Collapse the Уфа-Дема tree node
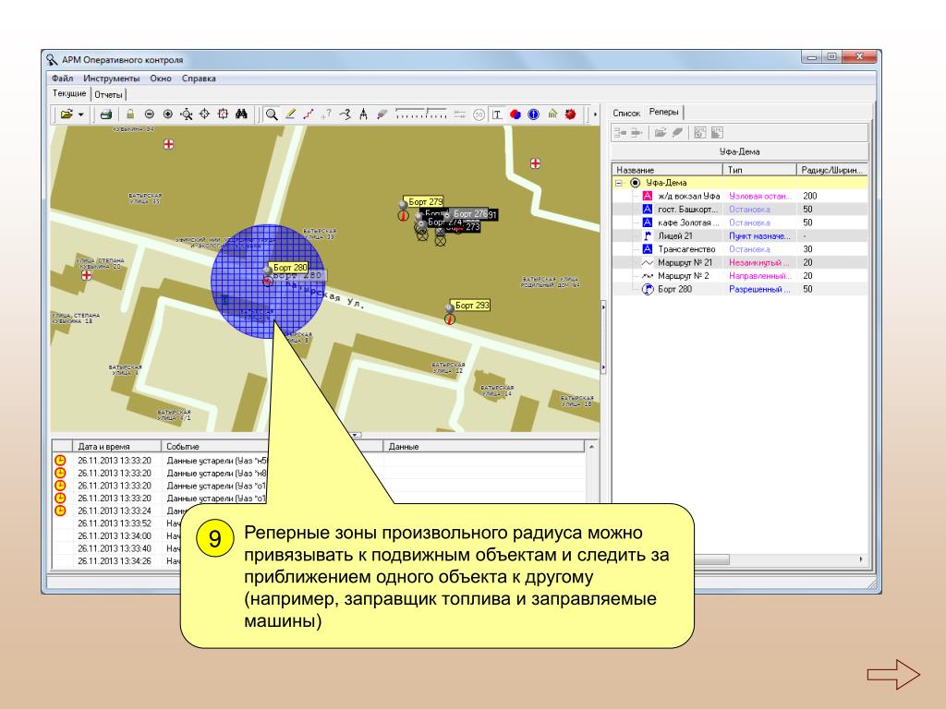Image resolution: width=946 pixels, height=709 pixels. [x=619, y=183]
